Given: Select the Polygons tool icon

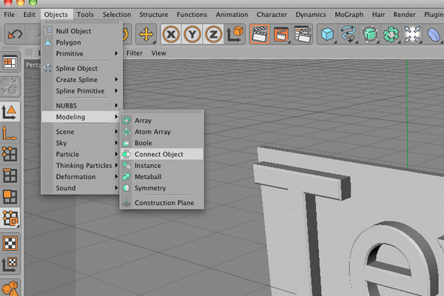Looking at the screenshot, I should [10, 197].
